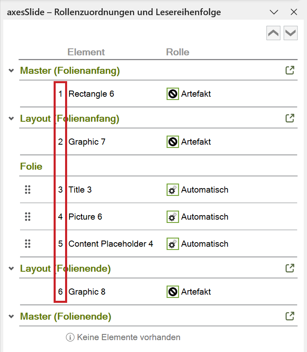Click Automatisch role icon for Picture 6
This screenshot has height=352, width=307.
tap(173, 217)
